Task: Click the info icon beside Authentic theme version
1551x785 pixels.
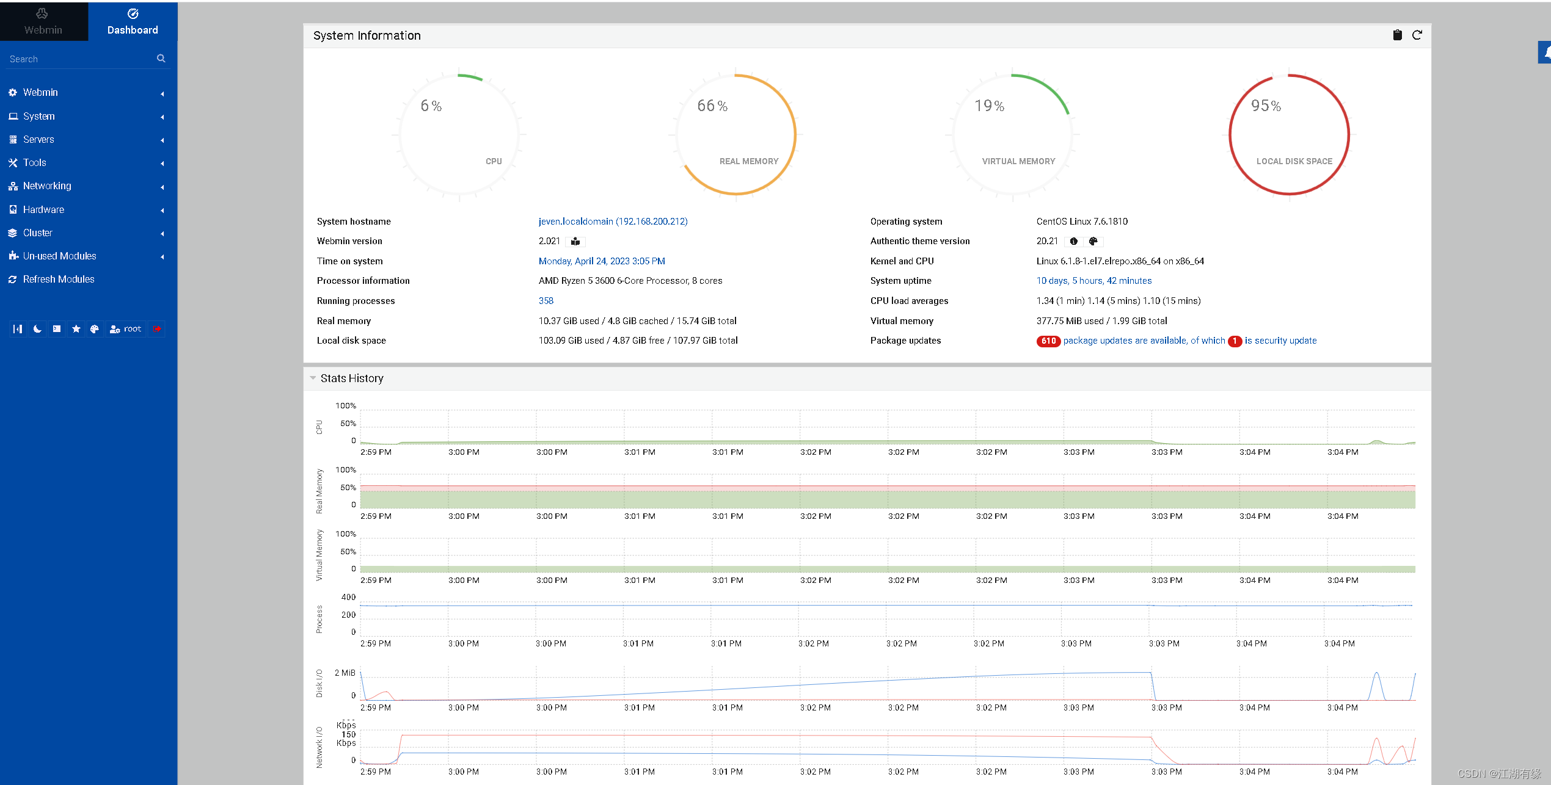Action: (x=1073, y=242)
